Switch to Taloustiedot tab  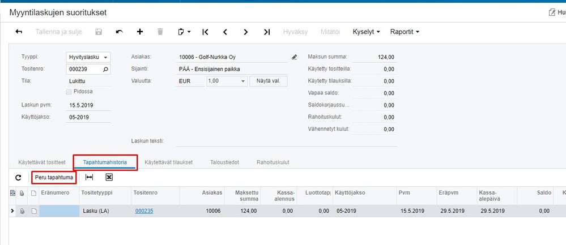click(224, 162)
